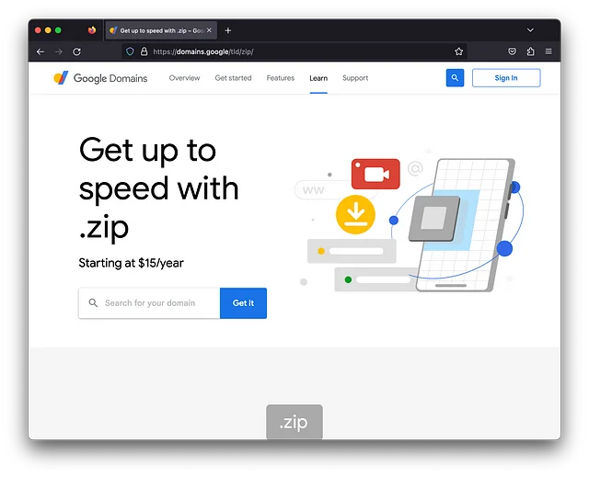Click the Google Domains logo
This screenshot has width=589, height=477.
click(100, 78)
